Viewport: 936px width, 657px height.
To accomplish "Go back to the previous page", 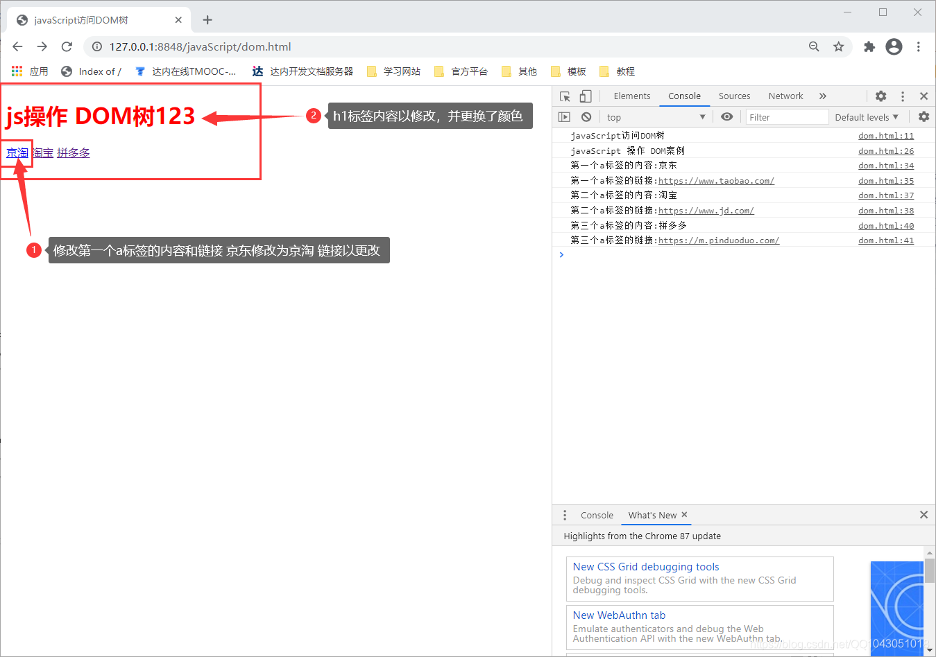I will (x=17, y=46).
